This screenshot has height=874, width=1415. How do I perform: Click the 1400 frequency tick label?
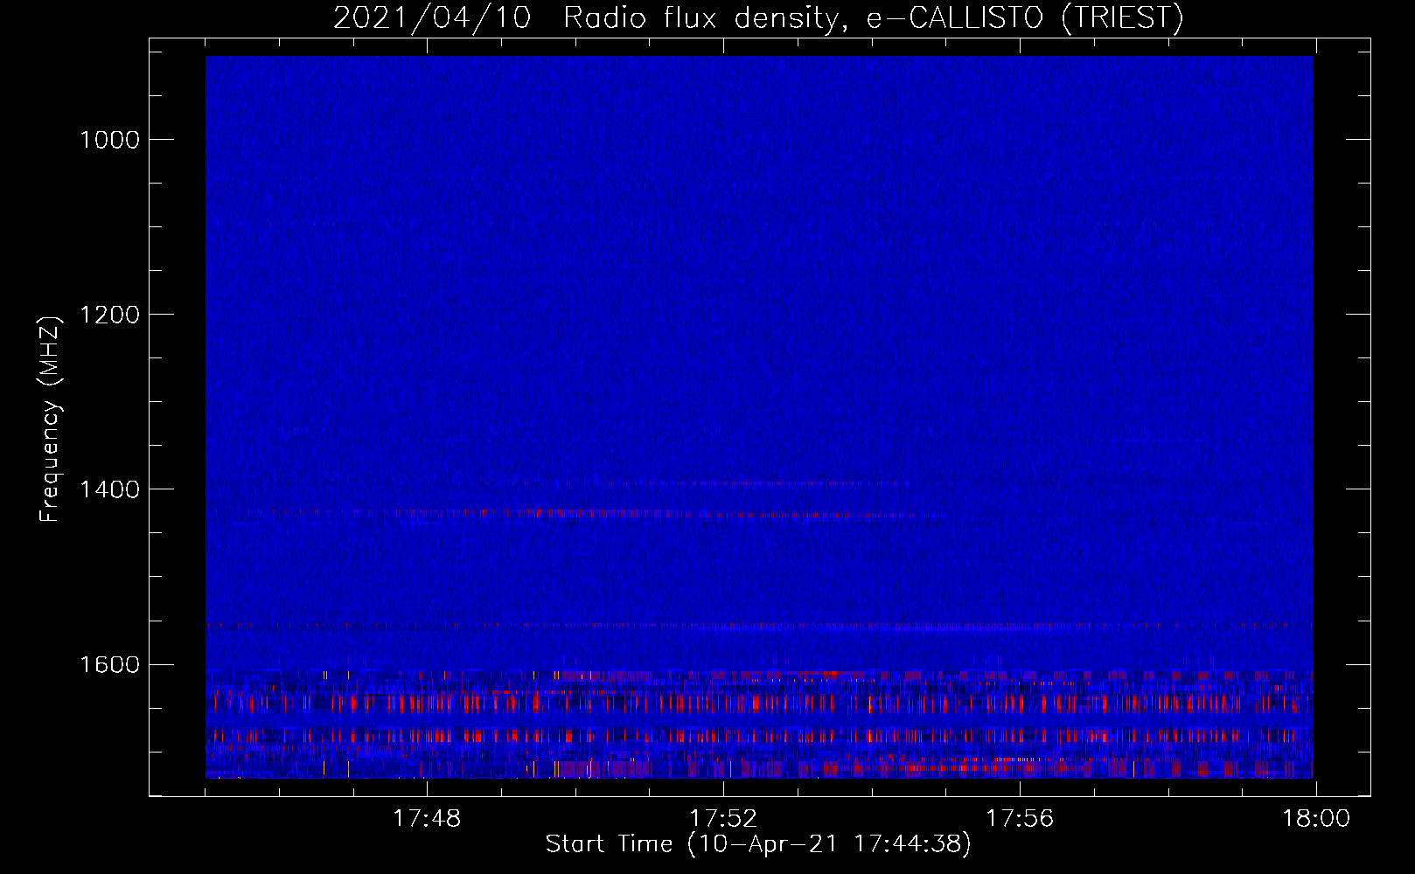click(x=110, y=489)
